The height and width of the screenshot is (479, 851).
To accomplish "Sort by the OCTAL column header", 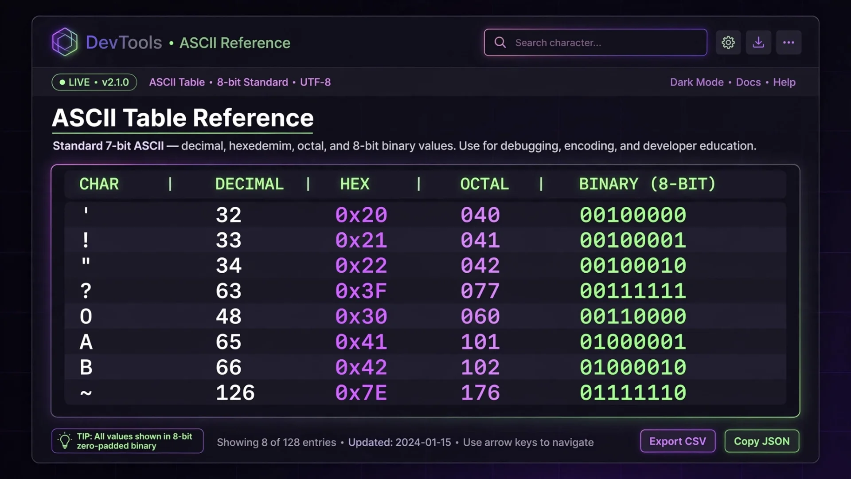I will [x=484, y=184].
